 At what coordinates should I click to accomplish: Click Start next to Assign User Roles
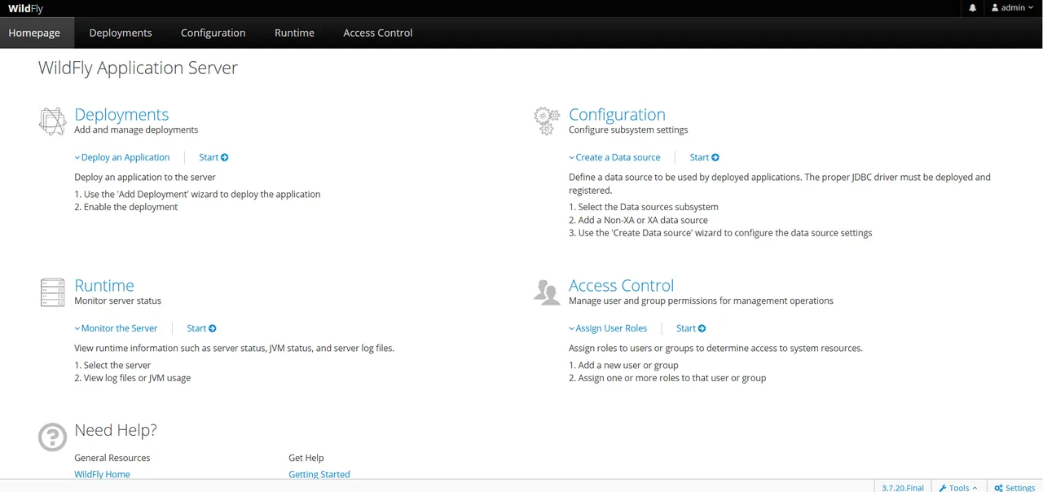coord(691,328)
